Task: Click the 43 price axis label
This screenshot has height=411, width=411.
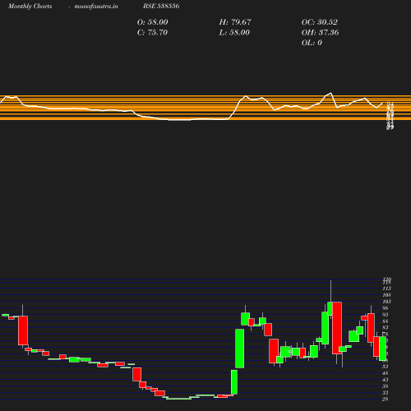Action: point(386,380)
